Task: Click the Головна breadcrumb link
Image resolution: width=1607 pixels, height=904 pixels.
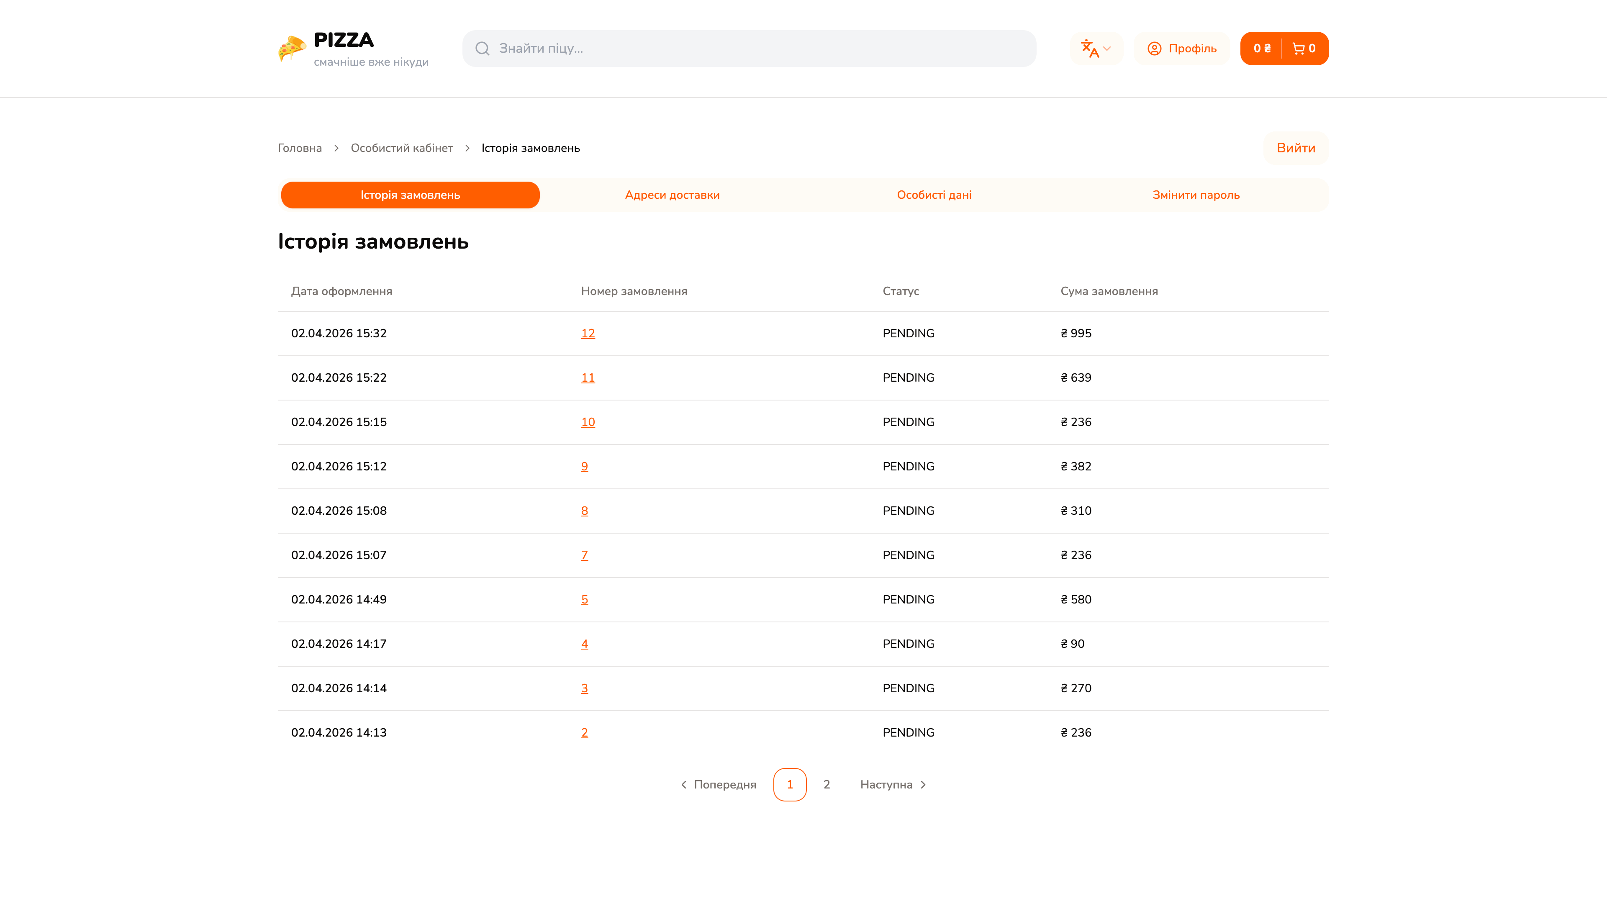Action: click(x=300, y=148)
